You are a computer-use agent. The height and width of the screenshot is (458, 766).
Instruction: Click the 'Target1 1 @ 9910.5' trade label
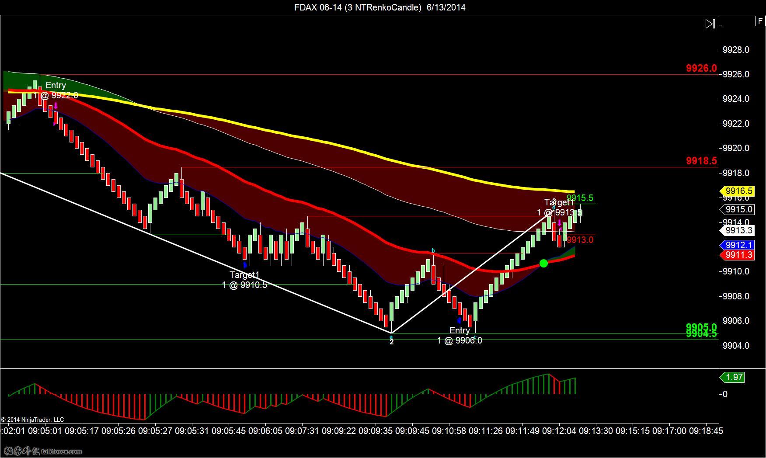[x=245, y=280]
